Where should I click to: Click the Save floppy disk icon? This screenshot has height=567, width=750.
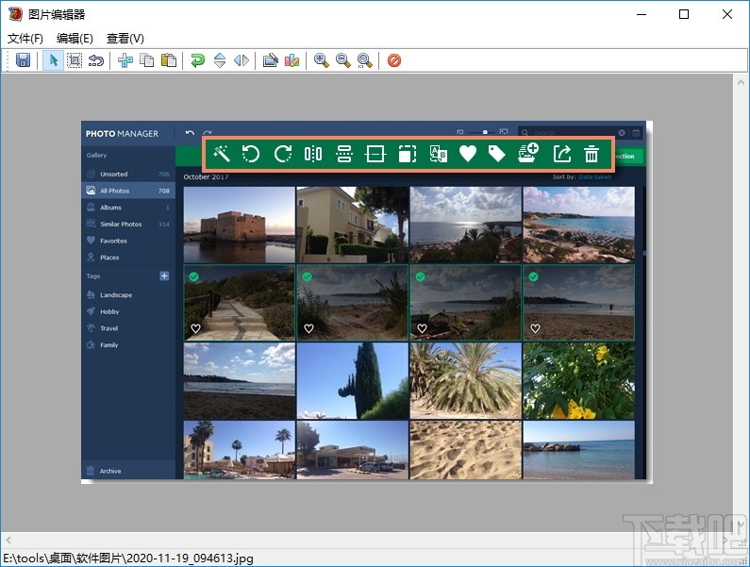[24, 60]
